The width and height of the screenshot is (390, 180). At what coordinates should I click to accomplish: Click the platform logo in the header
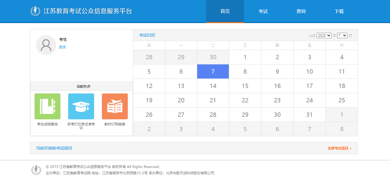[35, 11]
